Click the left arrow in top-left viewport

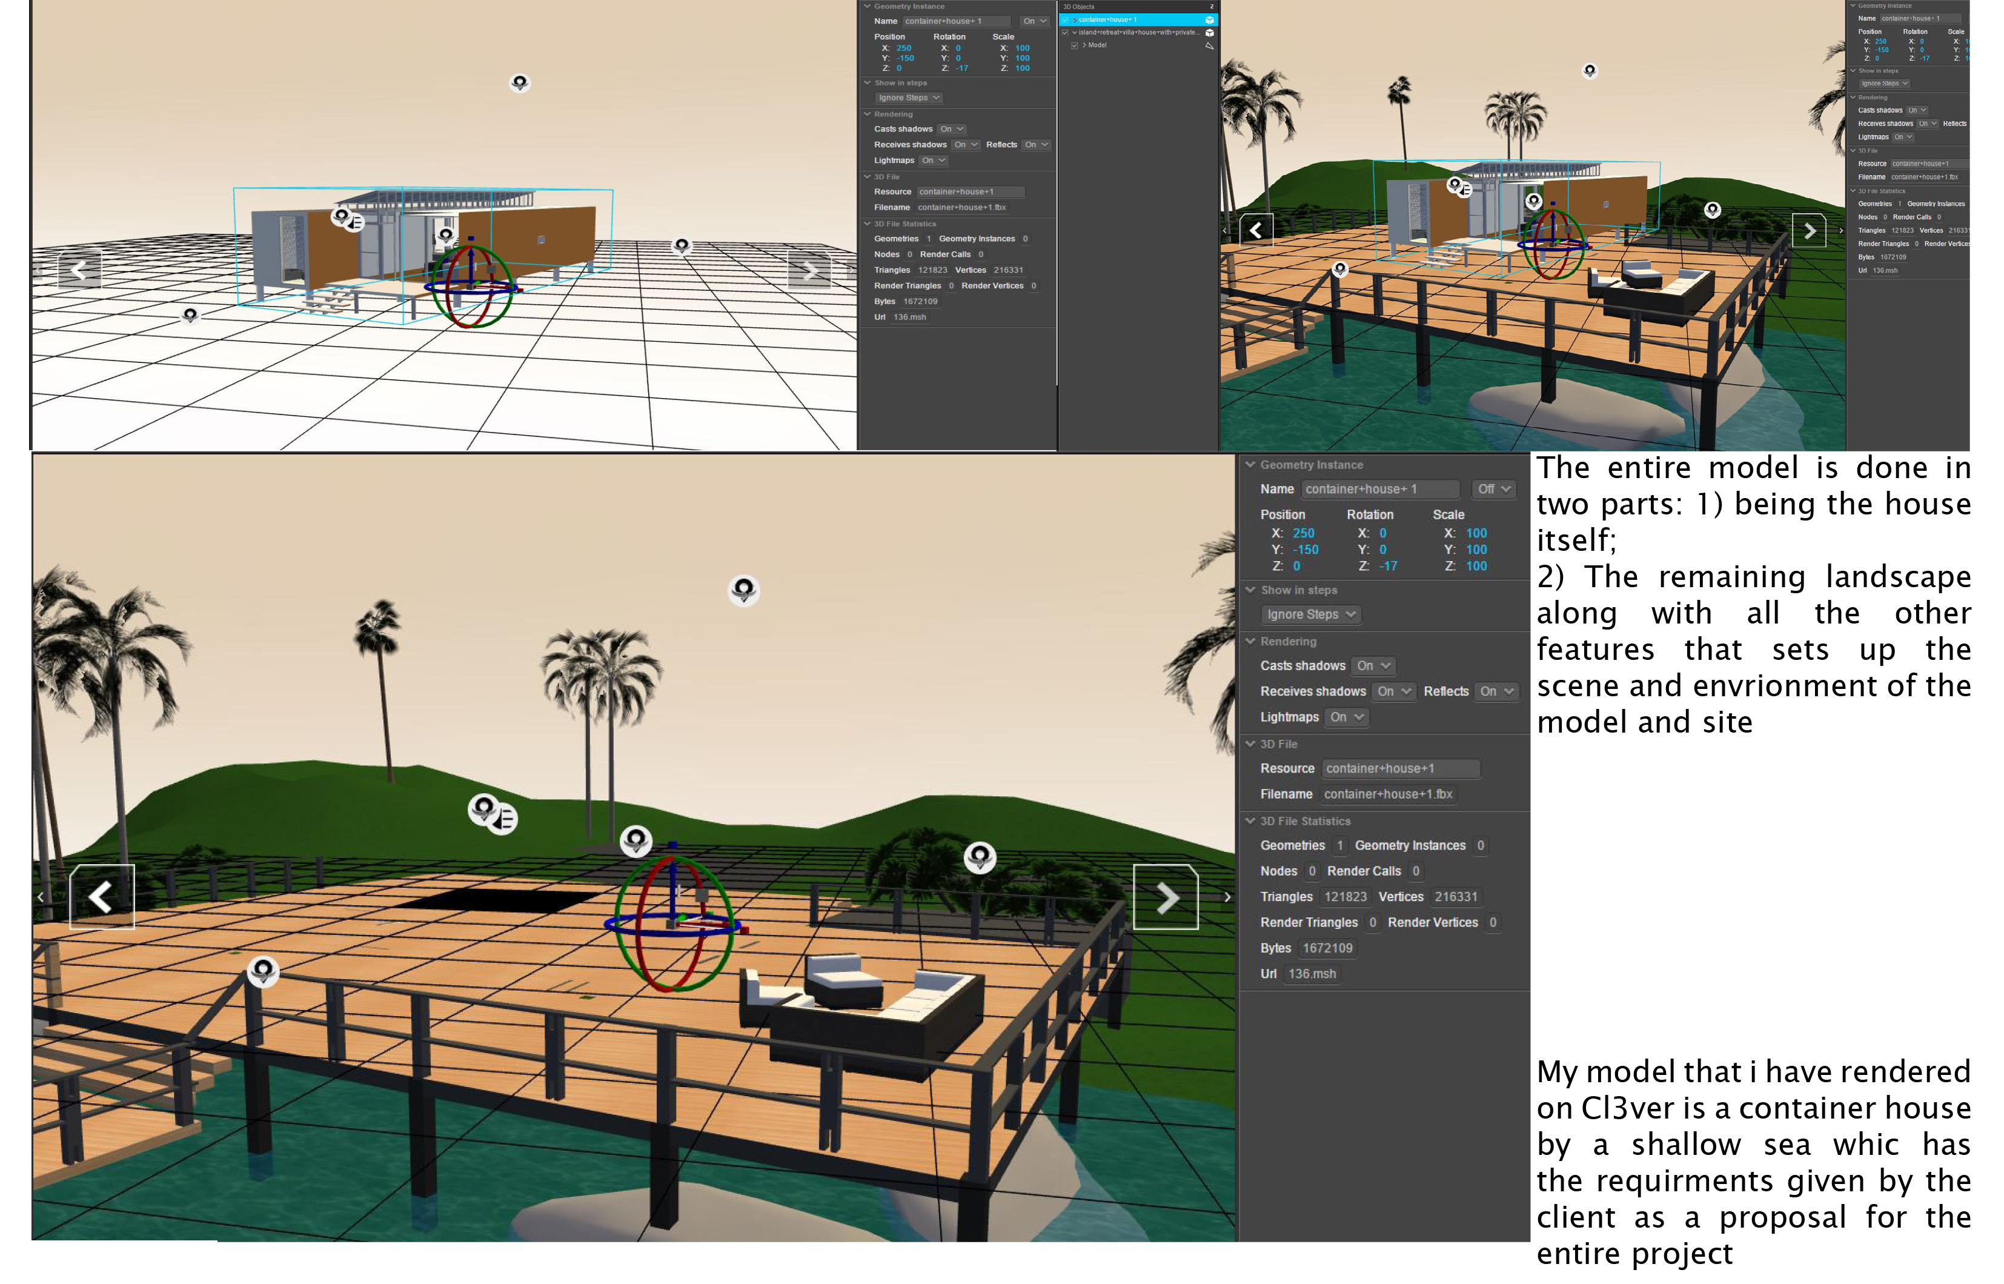click(x=79, y=269)
